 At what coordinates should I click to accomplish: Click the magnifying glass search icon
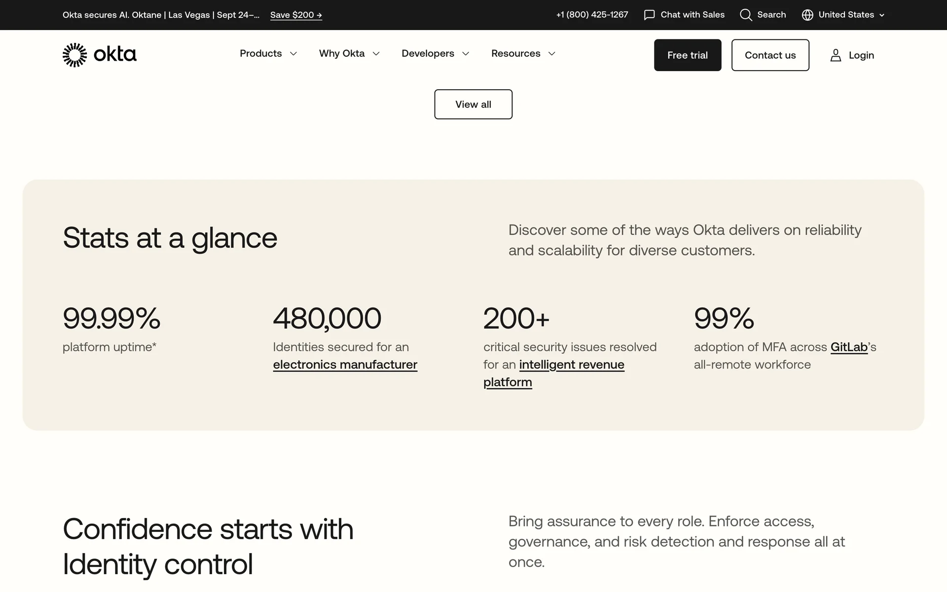point(746,15)
